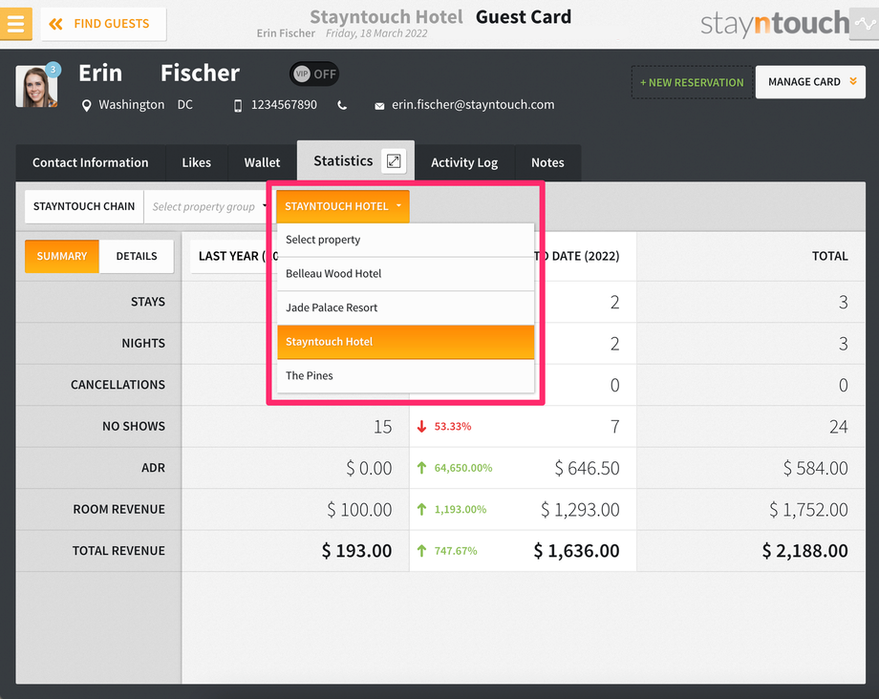Click the location pin icon

86,105
